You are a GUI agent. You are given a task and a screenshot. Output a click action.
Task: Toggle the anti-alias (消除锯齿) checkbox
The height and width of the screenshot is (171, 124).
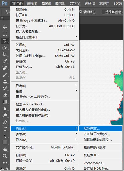click(x=80, y=12)
